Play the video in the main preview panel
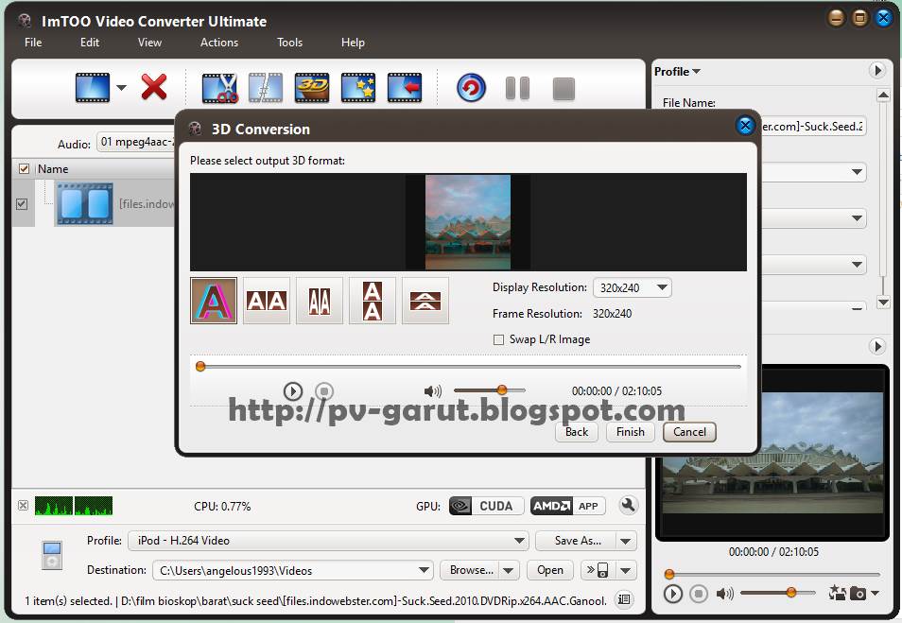Screen dimensions: 902x623 point(672,593)
